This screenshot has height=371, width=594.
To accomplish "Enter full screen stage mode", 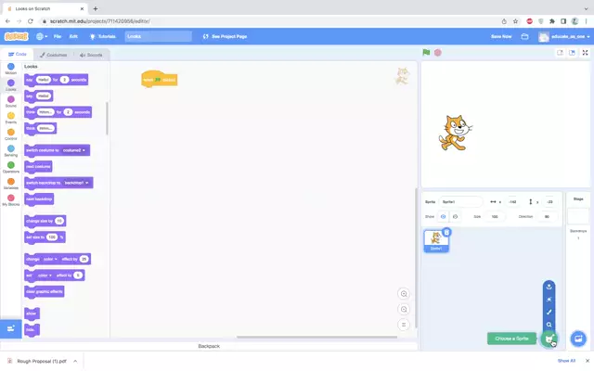I will pyautogui.click(x=586, y=53).
